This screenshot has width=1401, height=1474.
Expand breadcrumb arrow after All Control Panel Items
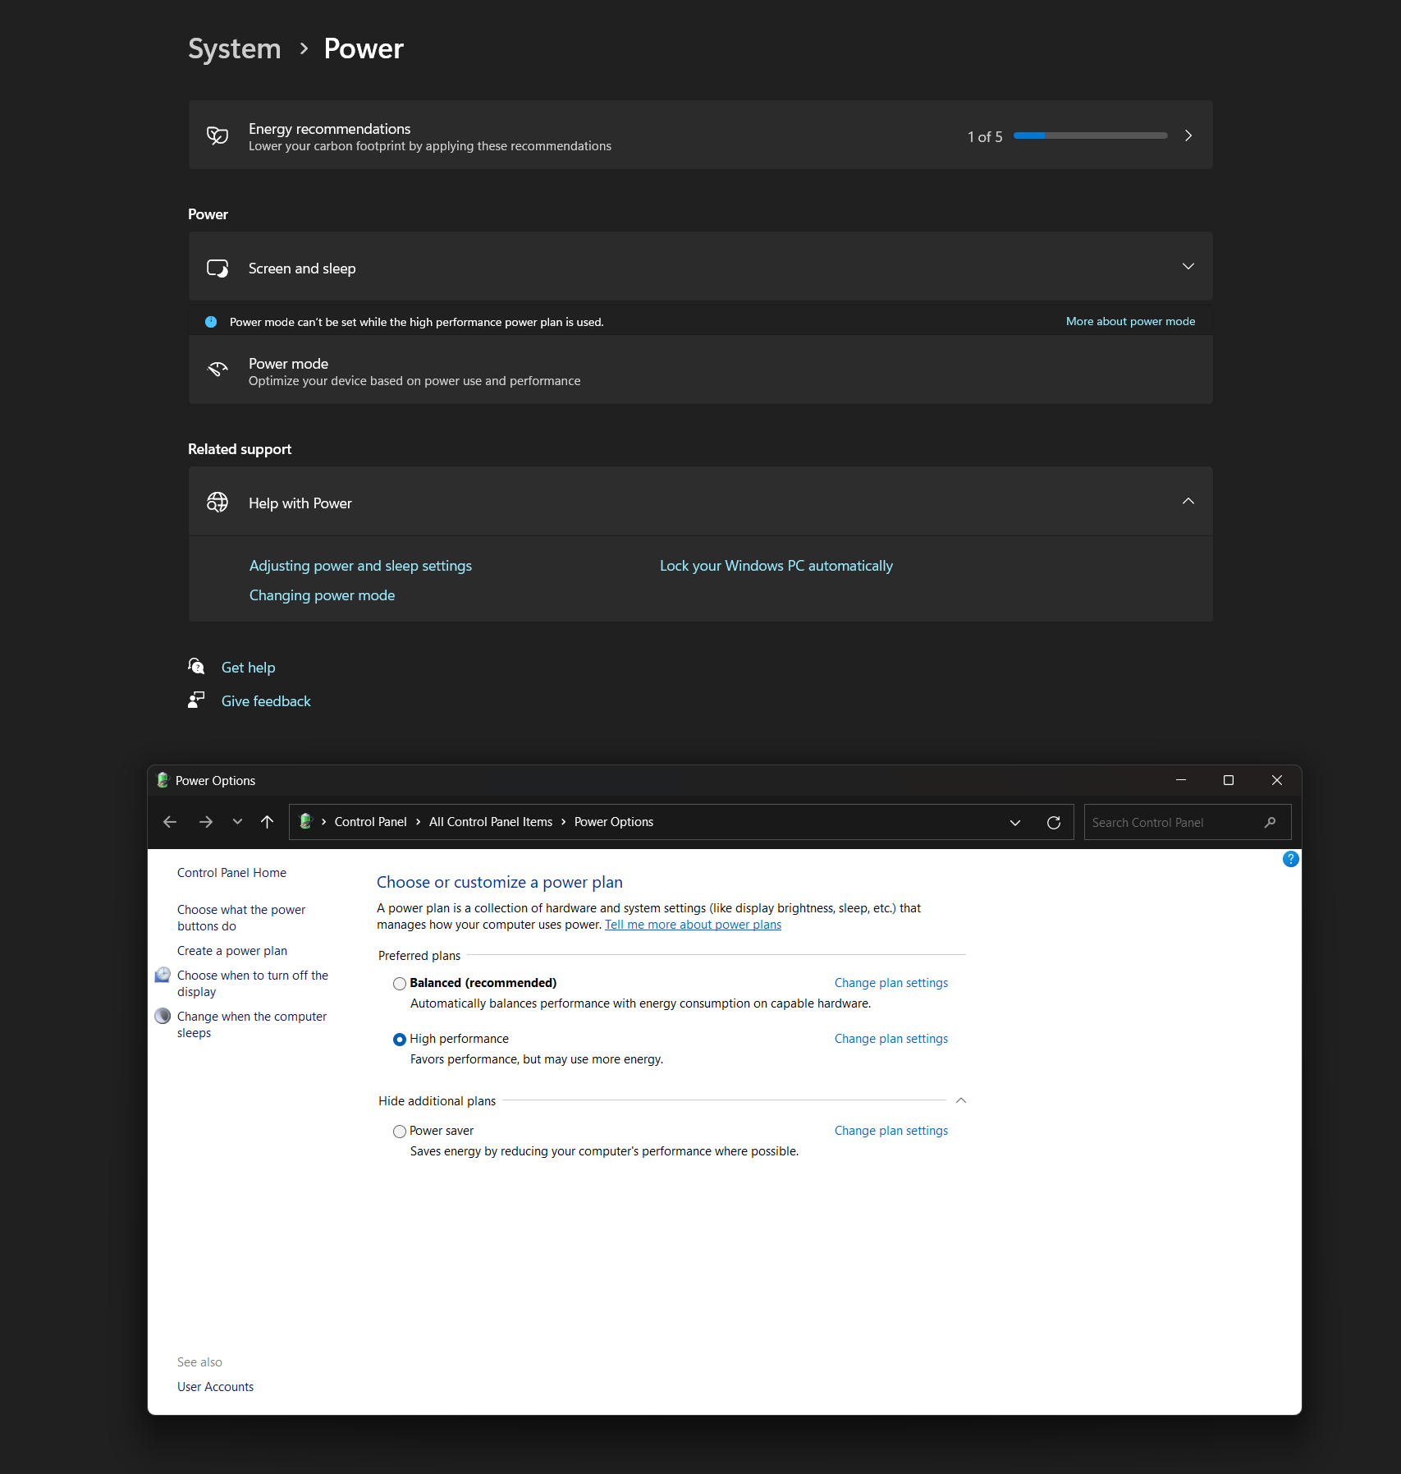(x=563, y=822)
